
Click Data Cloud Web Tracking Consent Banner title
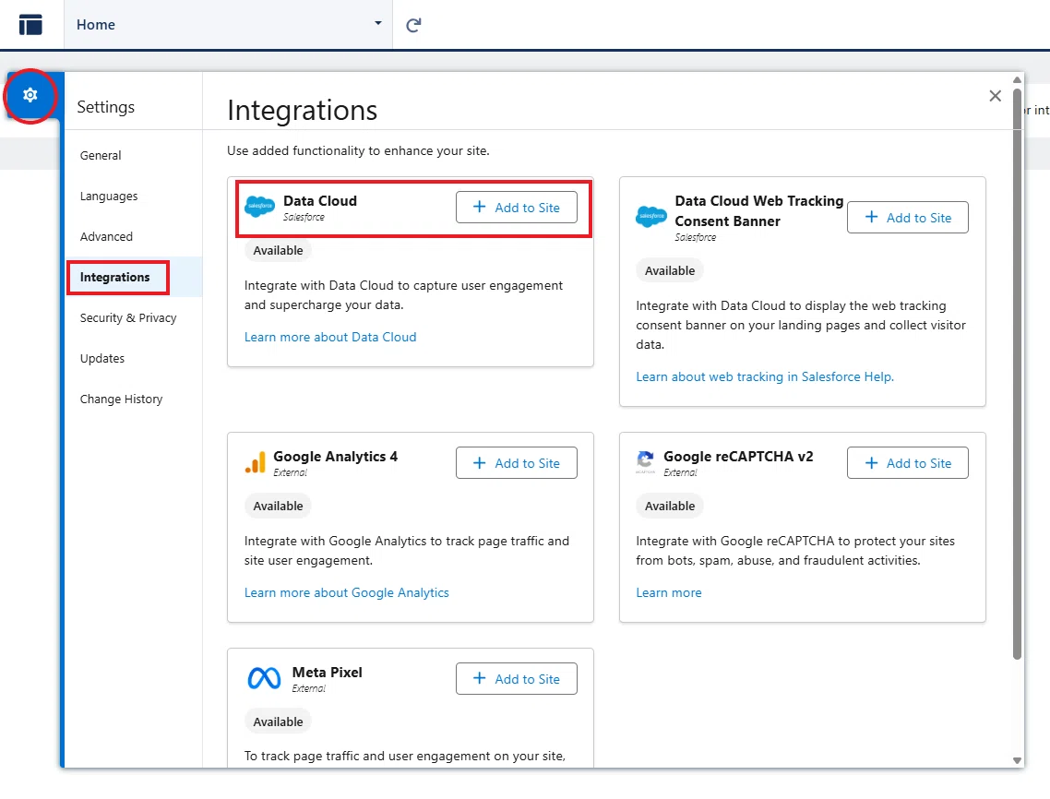pos(759,211)
